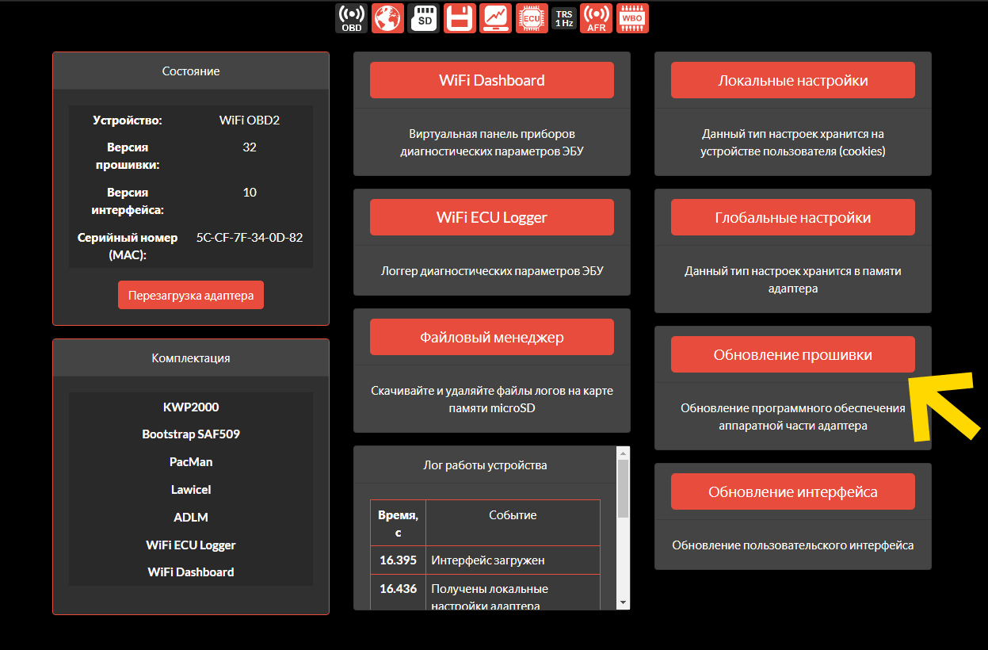This screenshot has height=650, width=988.
Task: Click the TRS 1 Hz indicator
Action: point(564,18)
